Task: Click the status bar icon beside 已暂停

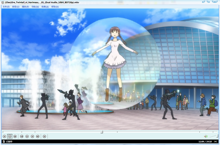Action: [4, 142]
